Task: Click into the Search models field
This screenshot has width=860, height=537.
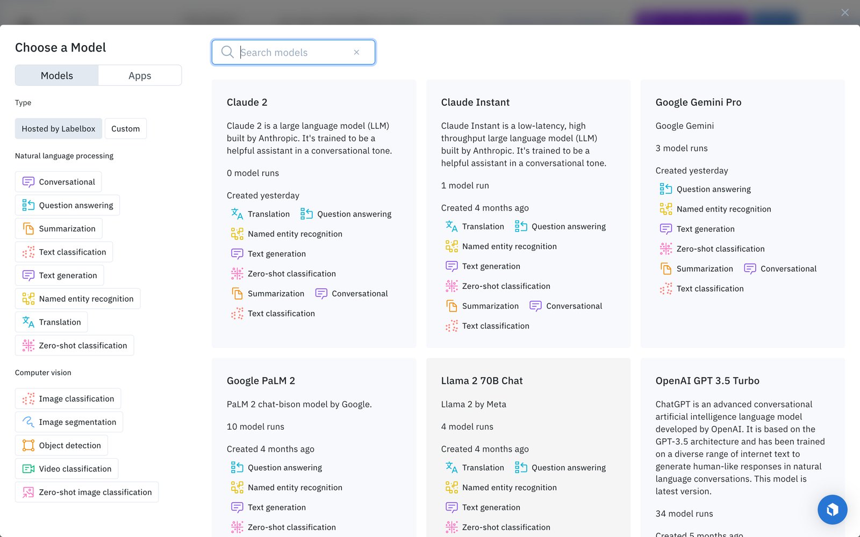Action: [293, 52]
